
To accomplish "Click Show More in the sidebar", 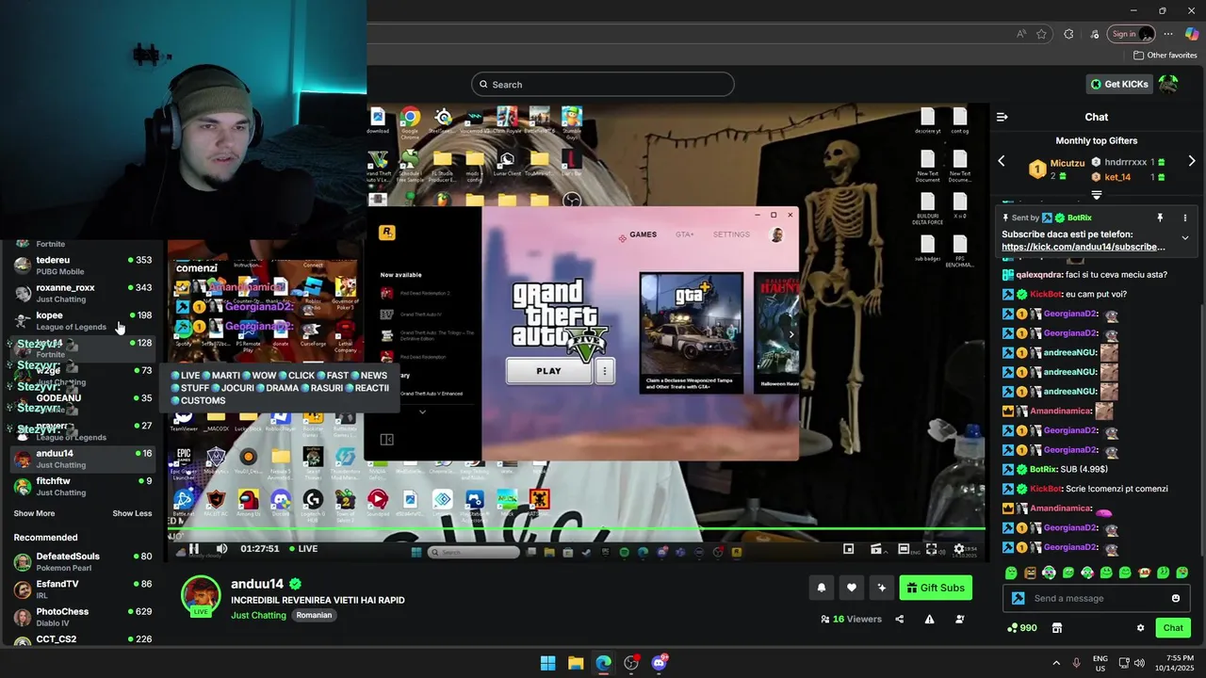I will tap(34, 513).
